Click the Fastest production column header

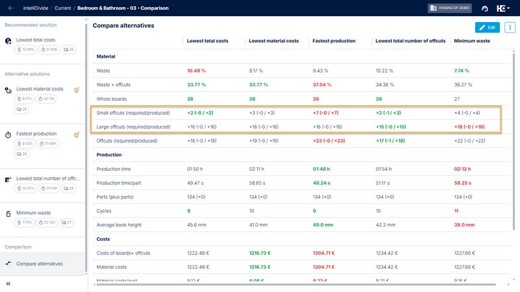pos(334,41)
